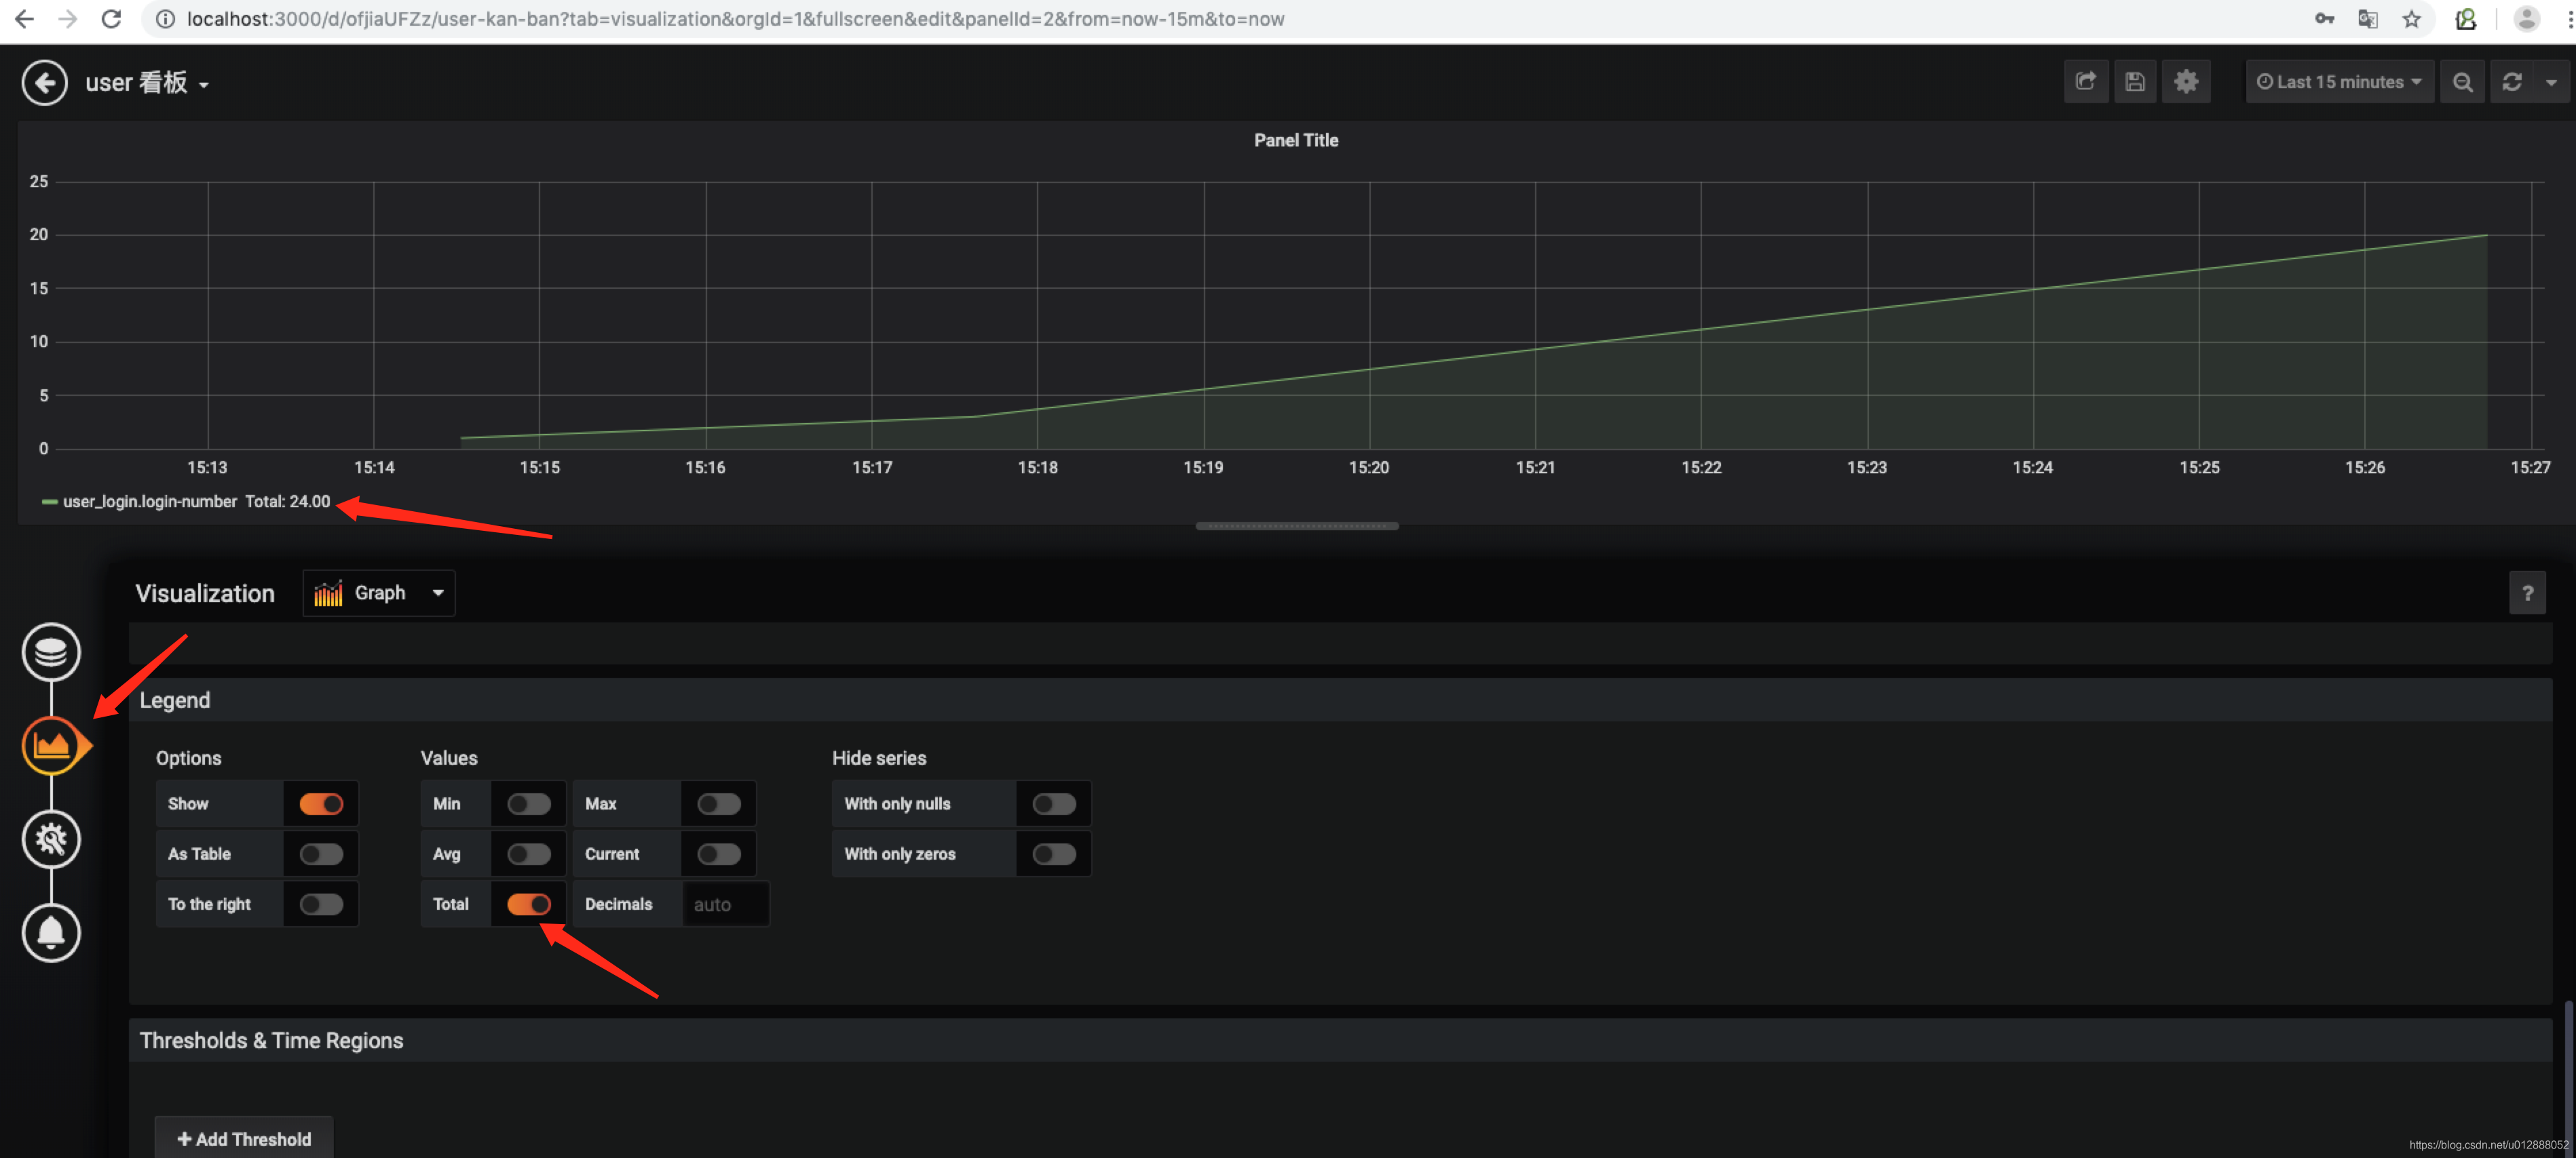The image size is (2576, 1158).
Task: Enable Max legend value
Action: 719,804
